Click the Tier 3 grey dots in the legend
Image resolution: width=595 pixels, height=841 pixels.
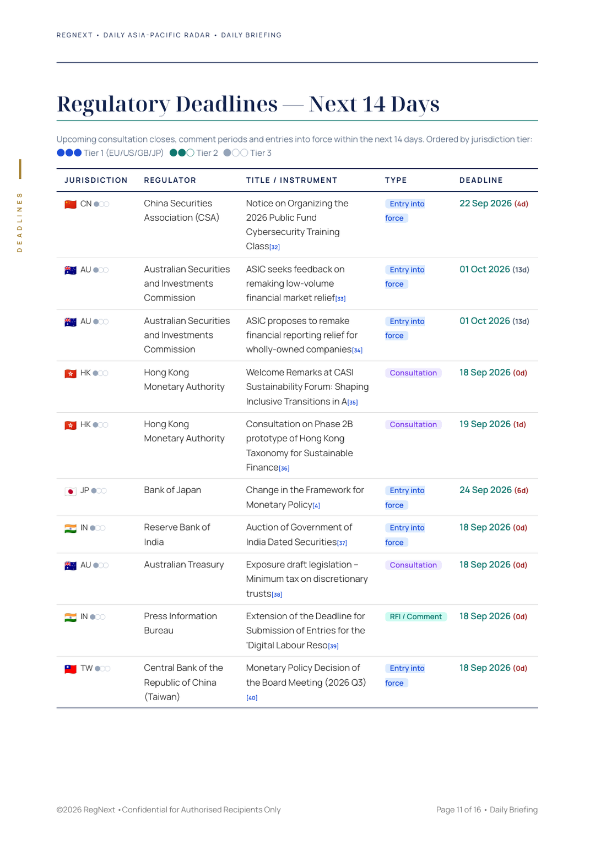[x=236, y=153]
